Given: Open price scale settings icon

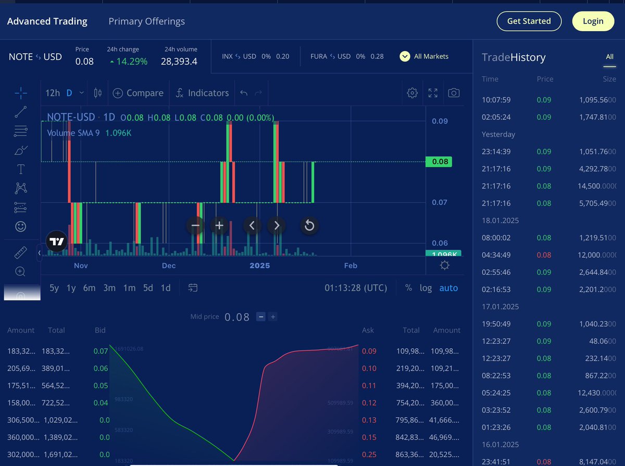Looking at the screenshot, I should point(444,266).
